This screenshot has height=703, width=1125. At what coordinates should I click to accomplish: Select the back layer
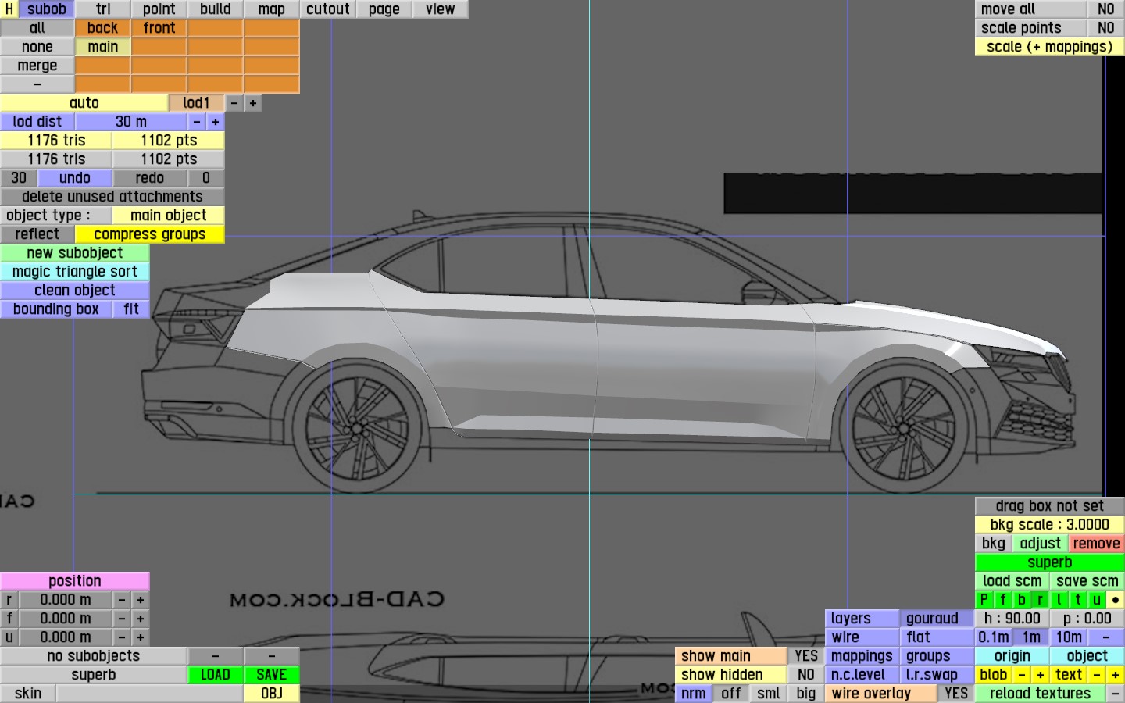tap(103, 28)
